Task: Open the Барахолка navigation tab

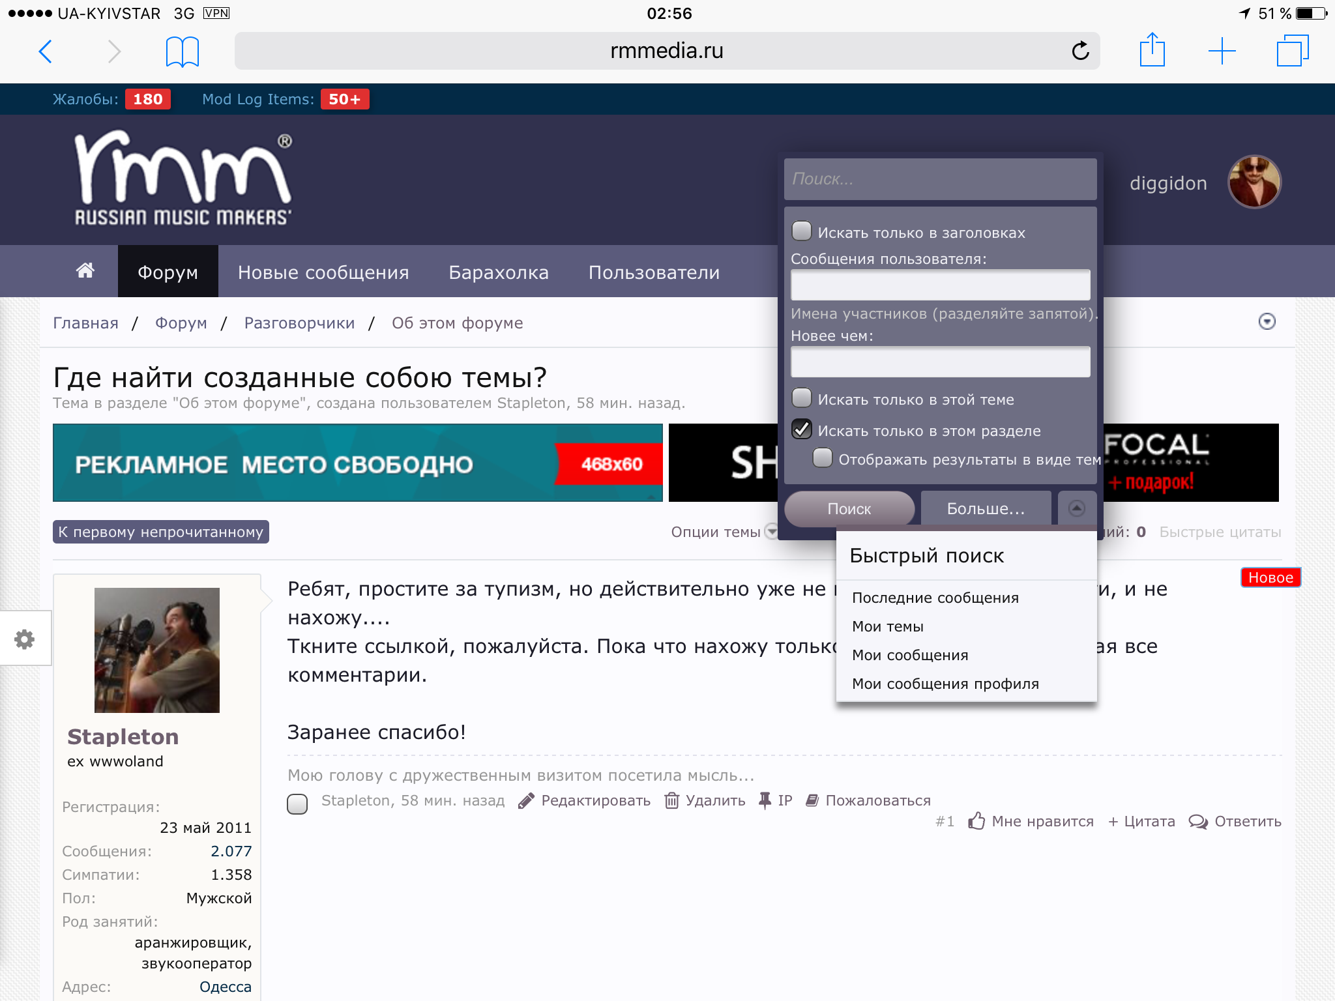Action: (x=498, y=272)
